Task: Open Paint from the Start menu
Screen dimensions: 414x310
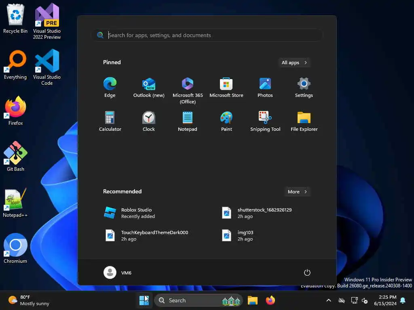Action: click(226, 121)
